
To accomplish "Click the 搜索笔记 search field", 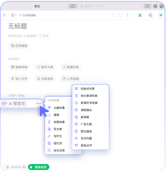I will click(110, 6).
